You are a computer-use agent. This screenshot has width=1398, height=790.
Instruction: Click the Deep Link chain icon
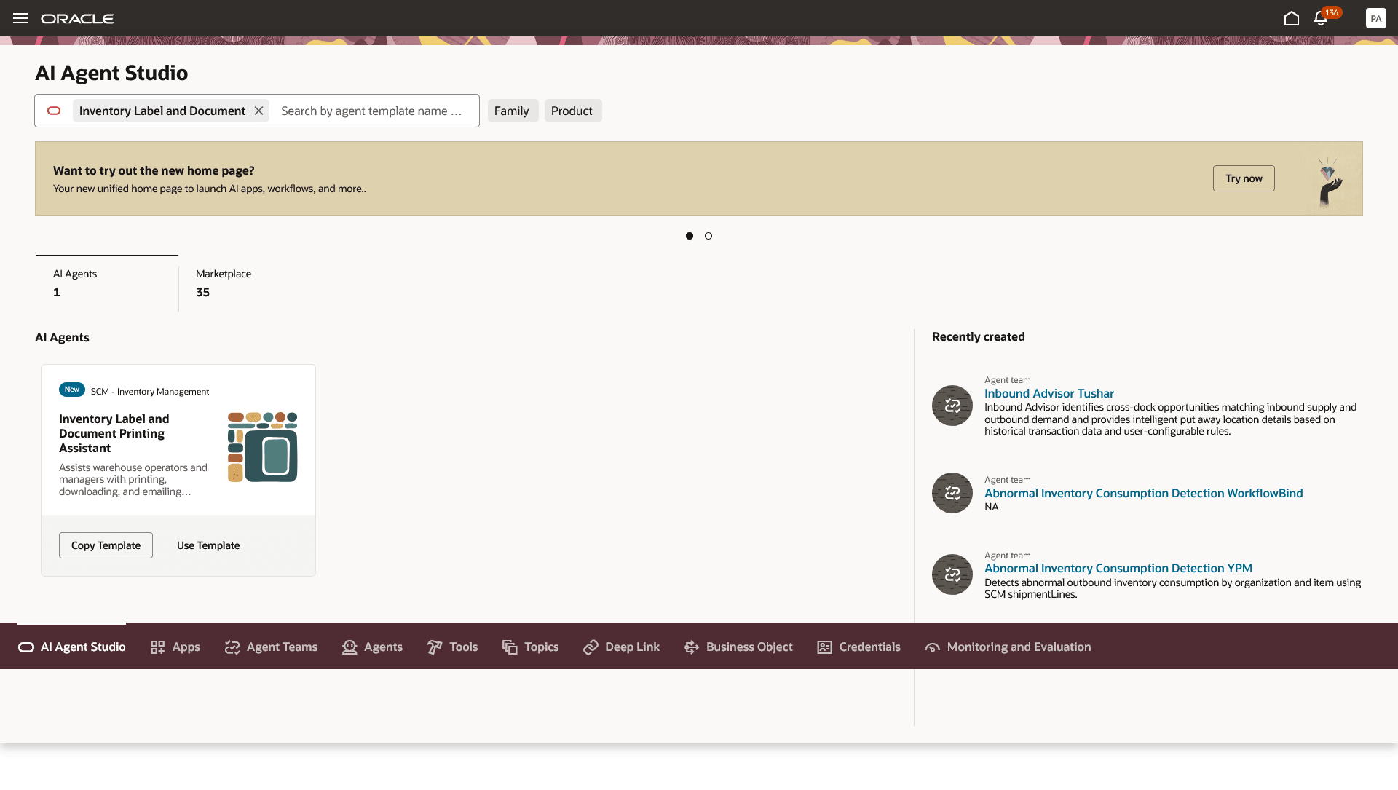point(591,647)
